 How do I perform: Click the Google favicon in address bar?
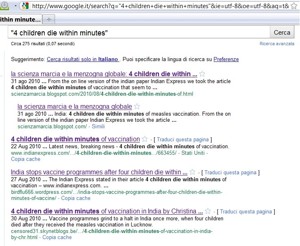pos(25,6)
